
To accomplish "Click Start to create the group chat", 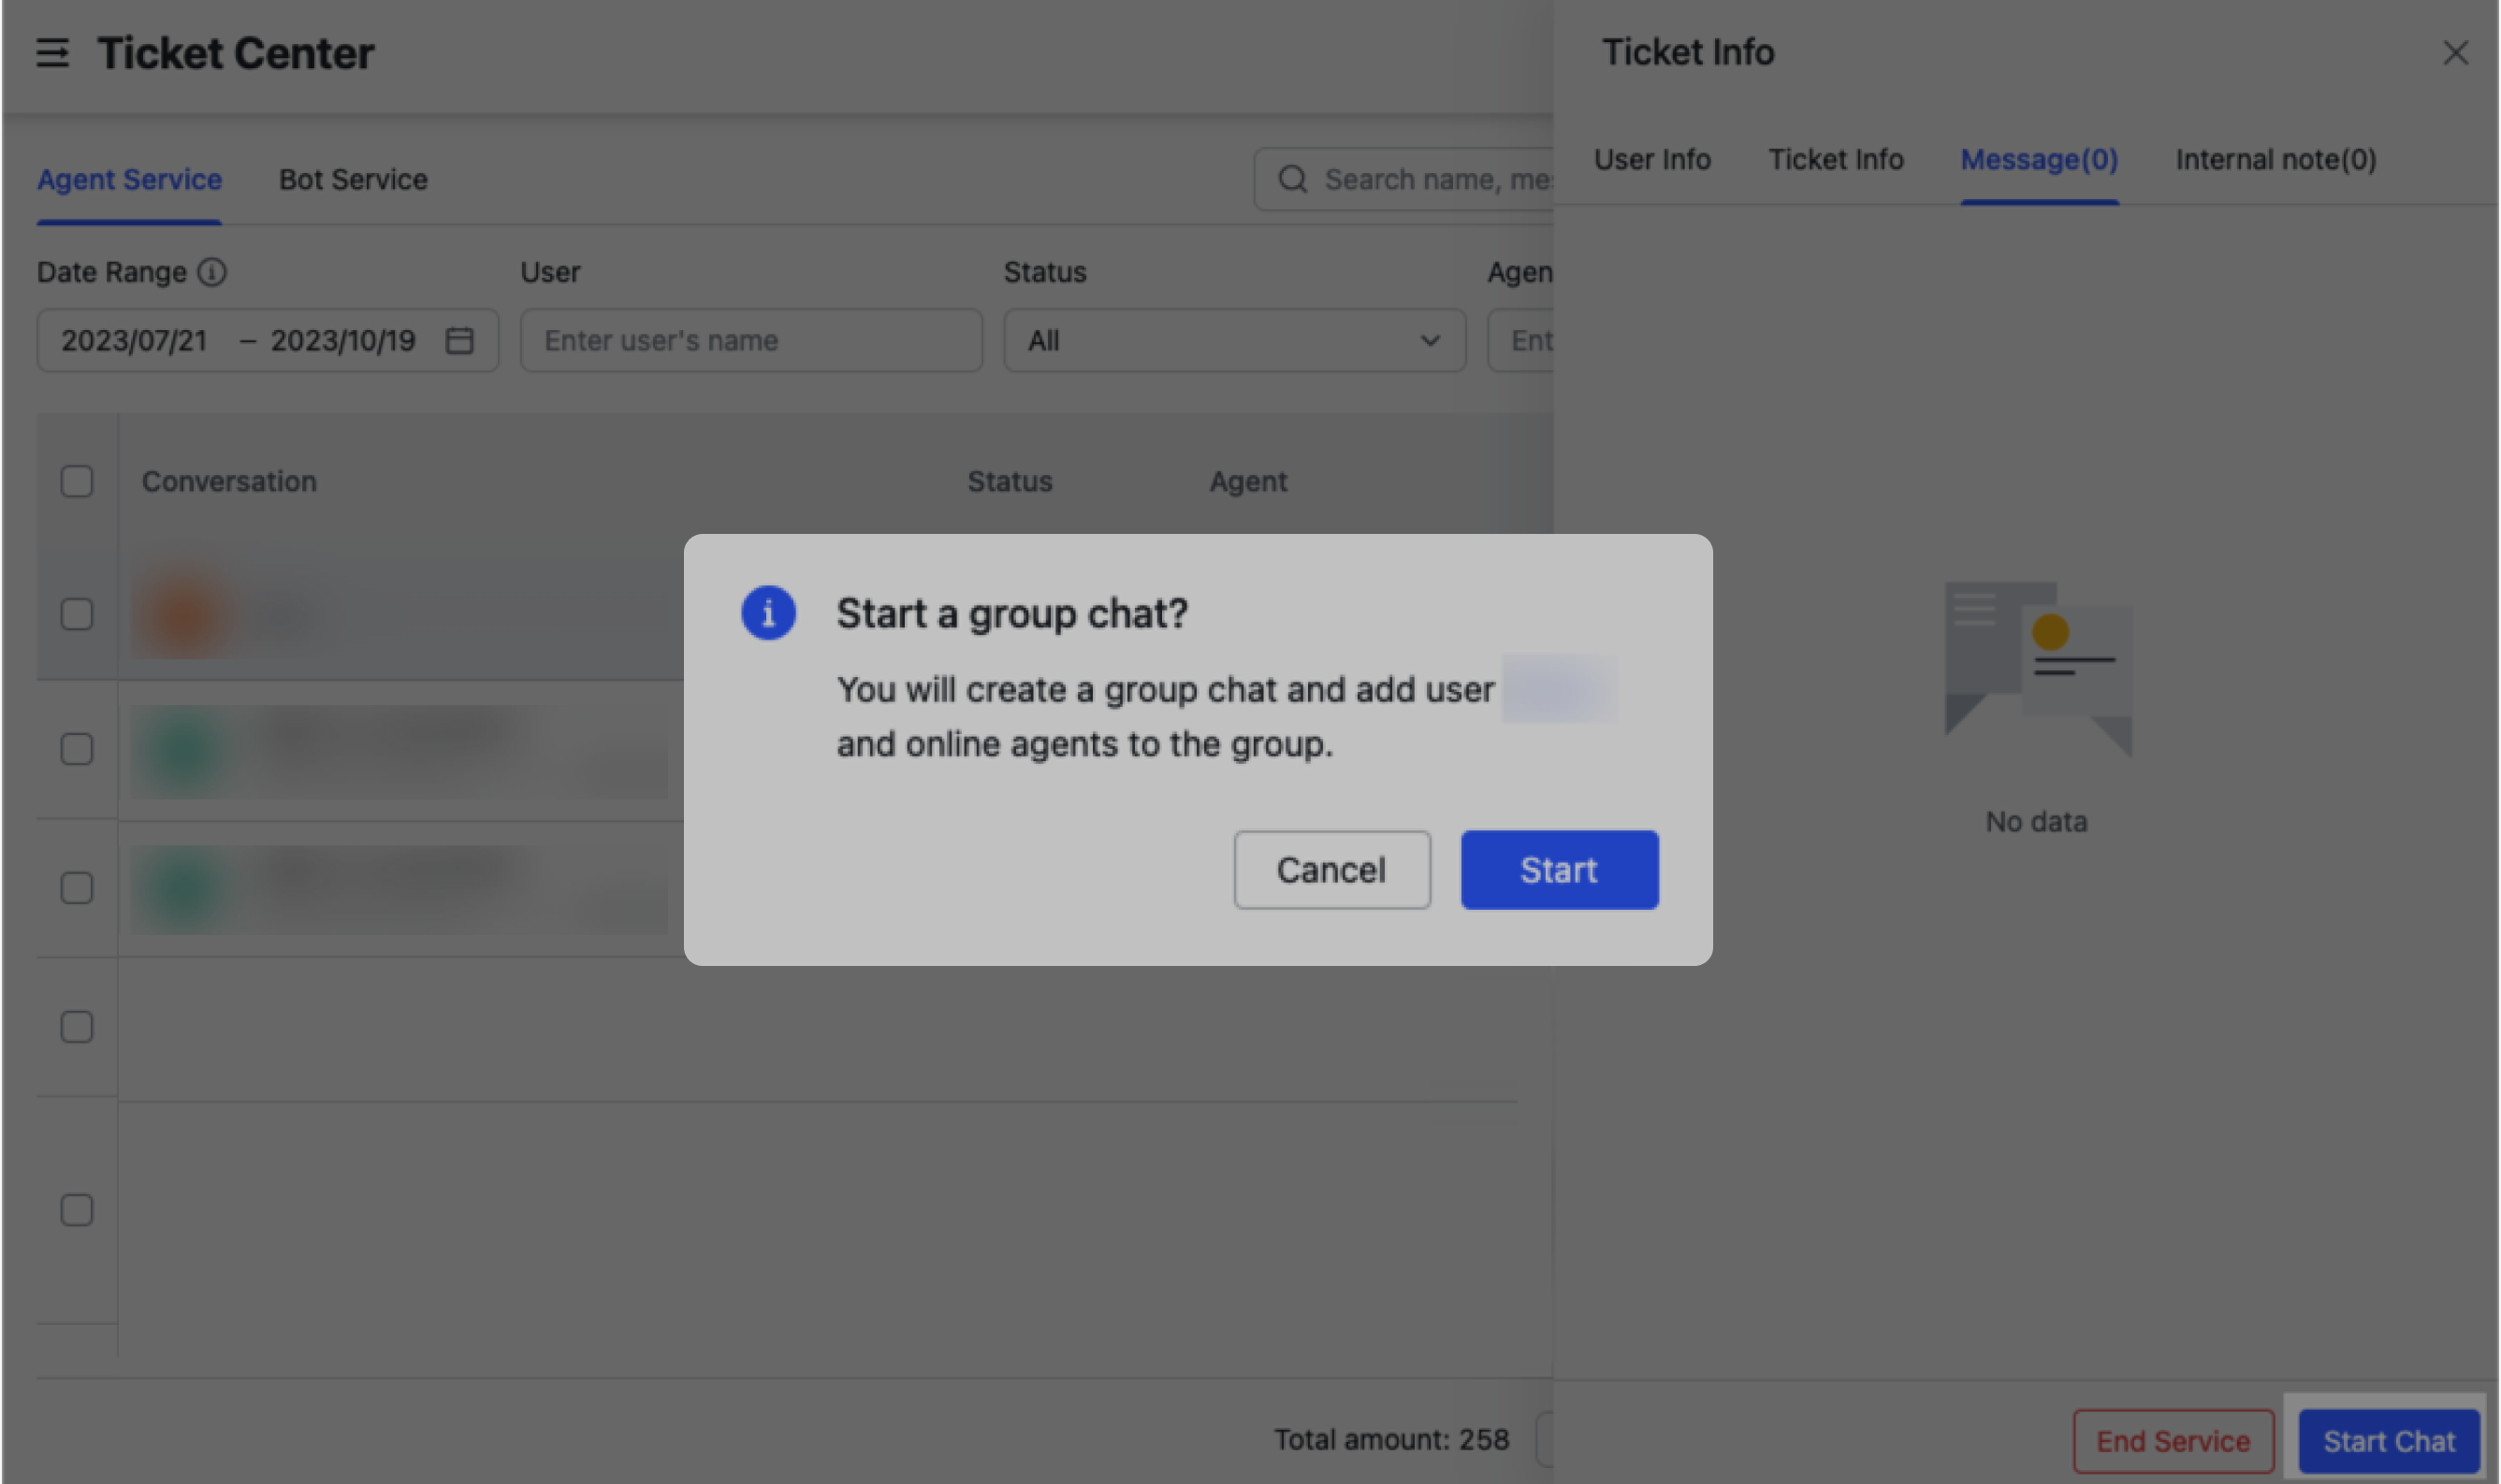I will [x=1559, y=869].
